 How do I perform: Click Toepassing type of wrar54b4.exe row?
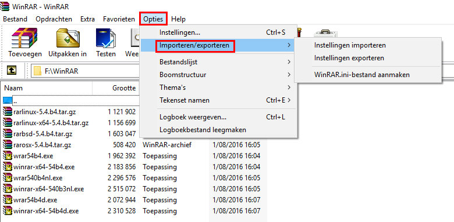159,156
